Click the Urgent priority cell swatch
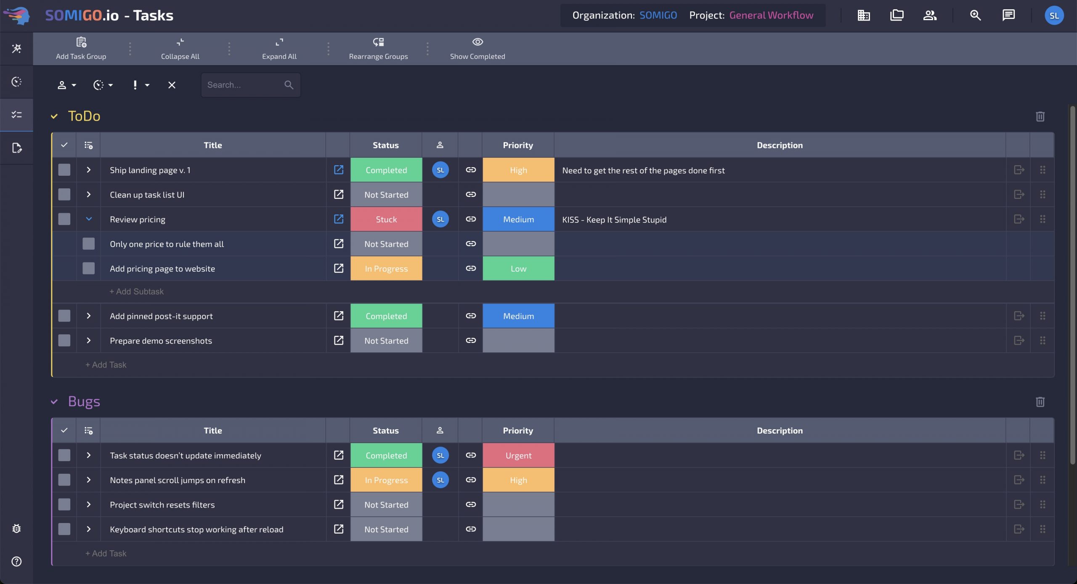 tap(518, 455)
